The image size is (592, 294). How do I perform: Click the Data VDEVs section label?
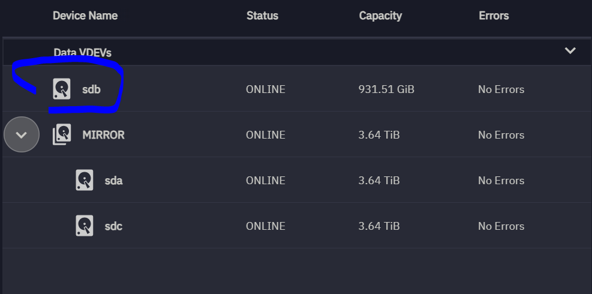click(82, 53)
